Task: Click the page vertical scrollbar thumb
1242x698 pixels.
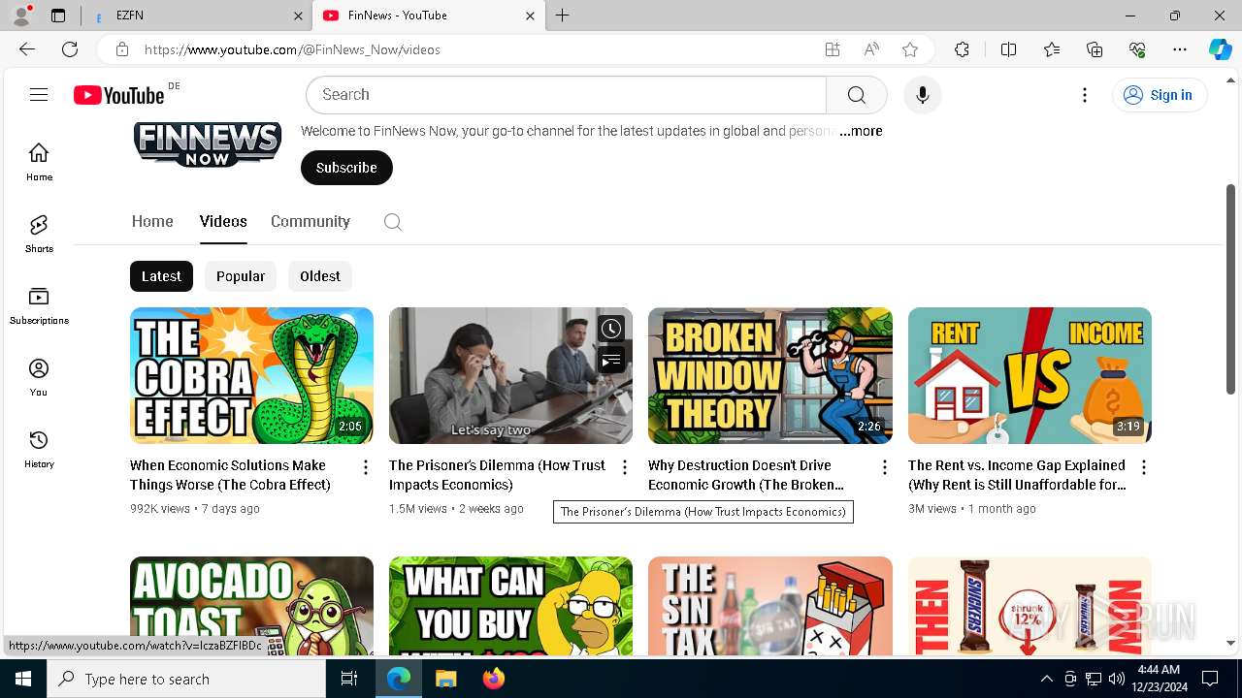Action: coord(1231,289)
